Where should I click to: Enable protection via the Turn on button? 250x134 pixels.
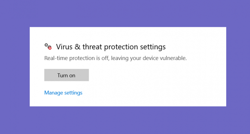[67, 75]
